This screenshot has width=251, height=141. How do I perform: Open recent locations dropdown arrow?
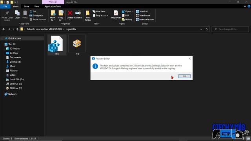[x=13, y=29]
